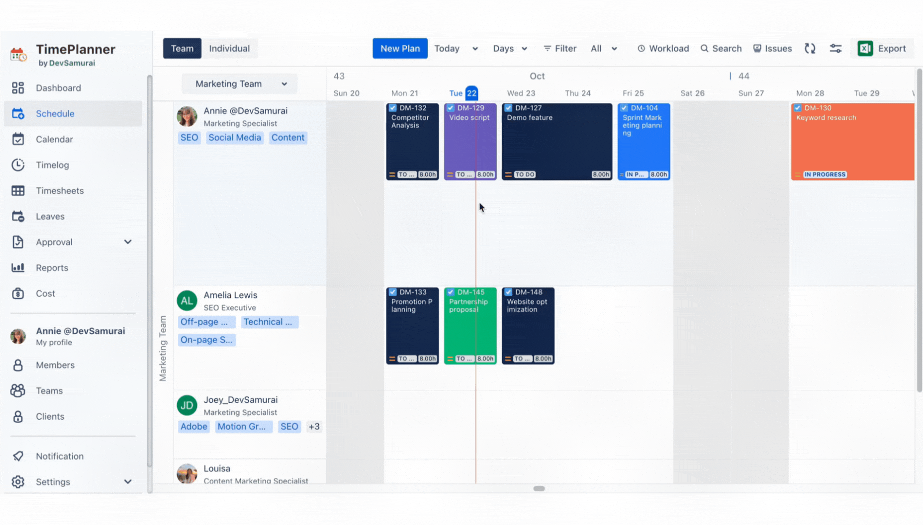
Task: Open the Issues panel
Action: coord(772,48)
